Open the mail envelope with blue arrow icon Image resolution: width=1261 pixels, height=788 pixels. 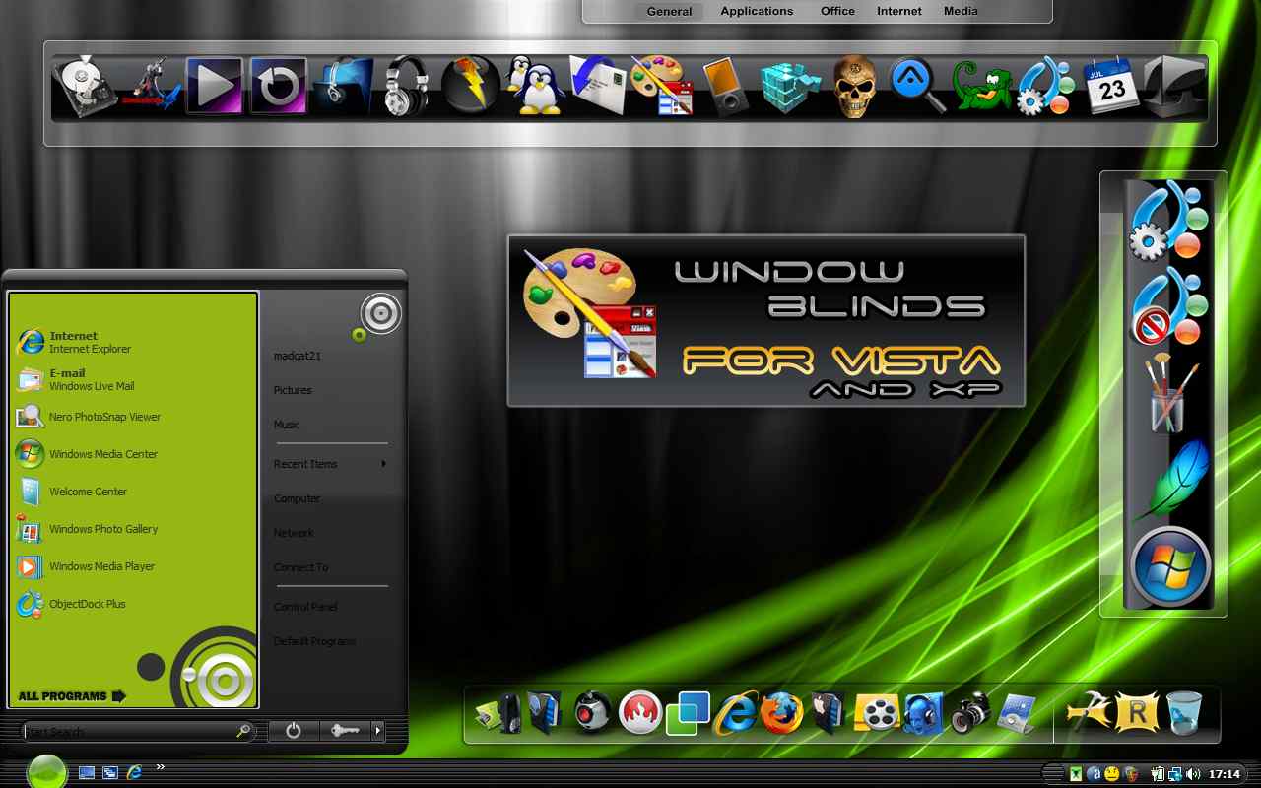[x=598, y=86]
